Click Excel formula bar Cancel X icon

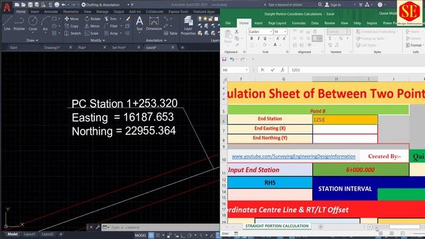click(262, 70)
